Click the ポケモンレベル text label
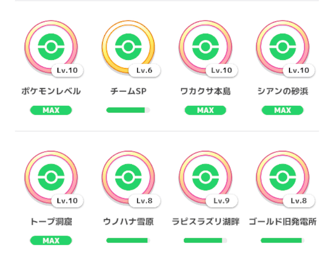This screenshot has width=334, height=260. click(51, 91)
